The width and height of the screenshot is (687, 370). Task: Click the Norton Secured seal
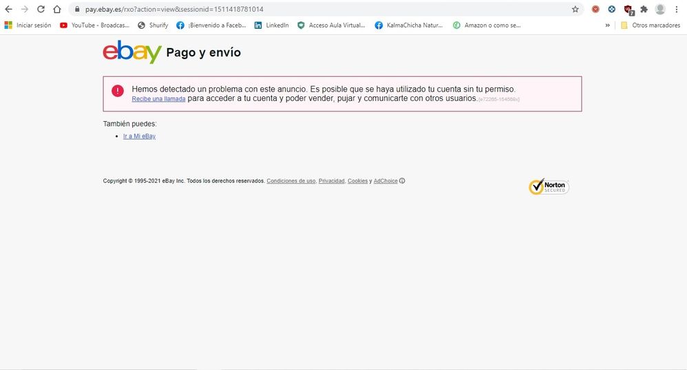click(x=549, y=187)
